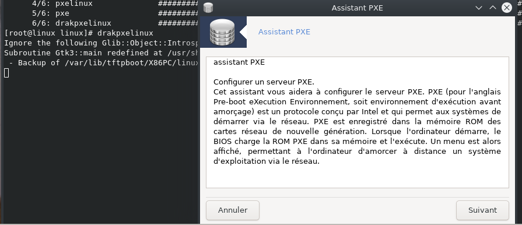The height and width of the screenshot is (225, 522).
Task: Click the blue Assistant PXE heading
Action: (284, 32)
